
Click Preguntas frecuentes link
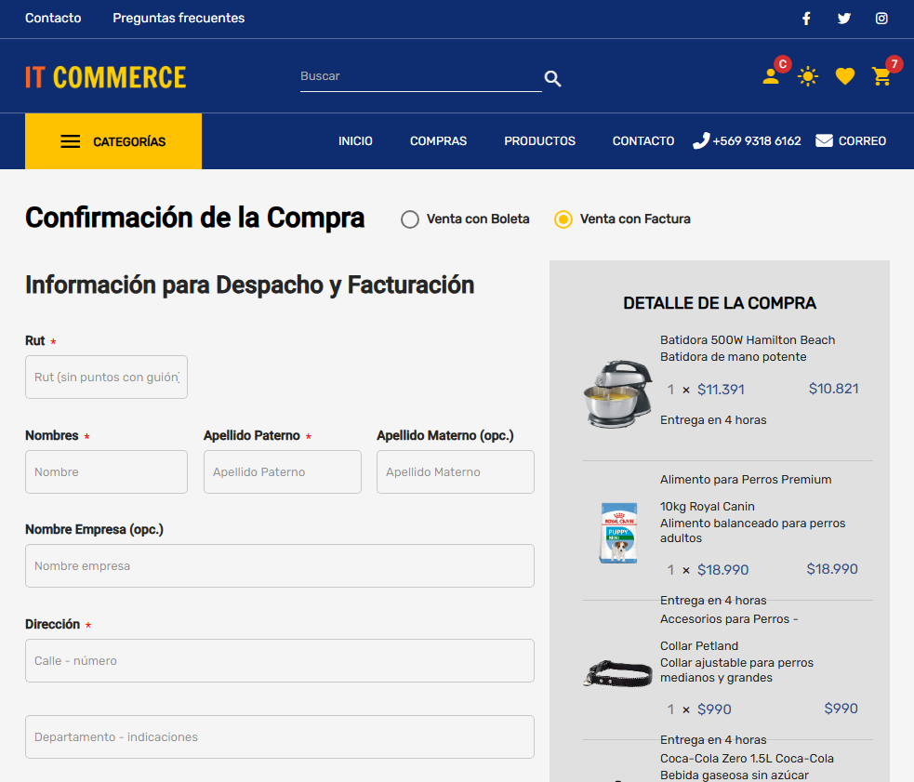point(179,19)
